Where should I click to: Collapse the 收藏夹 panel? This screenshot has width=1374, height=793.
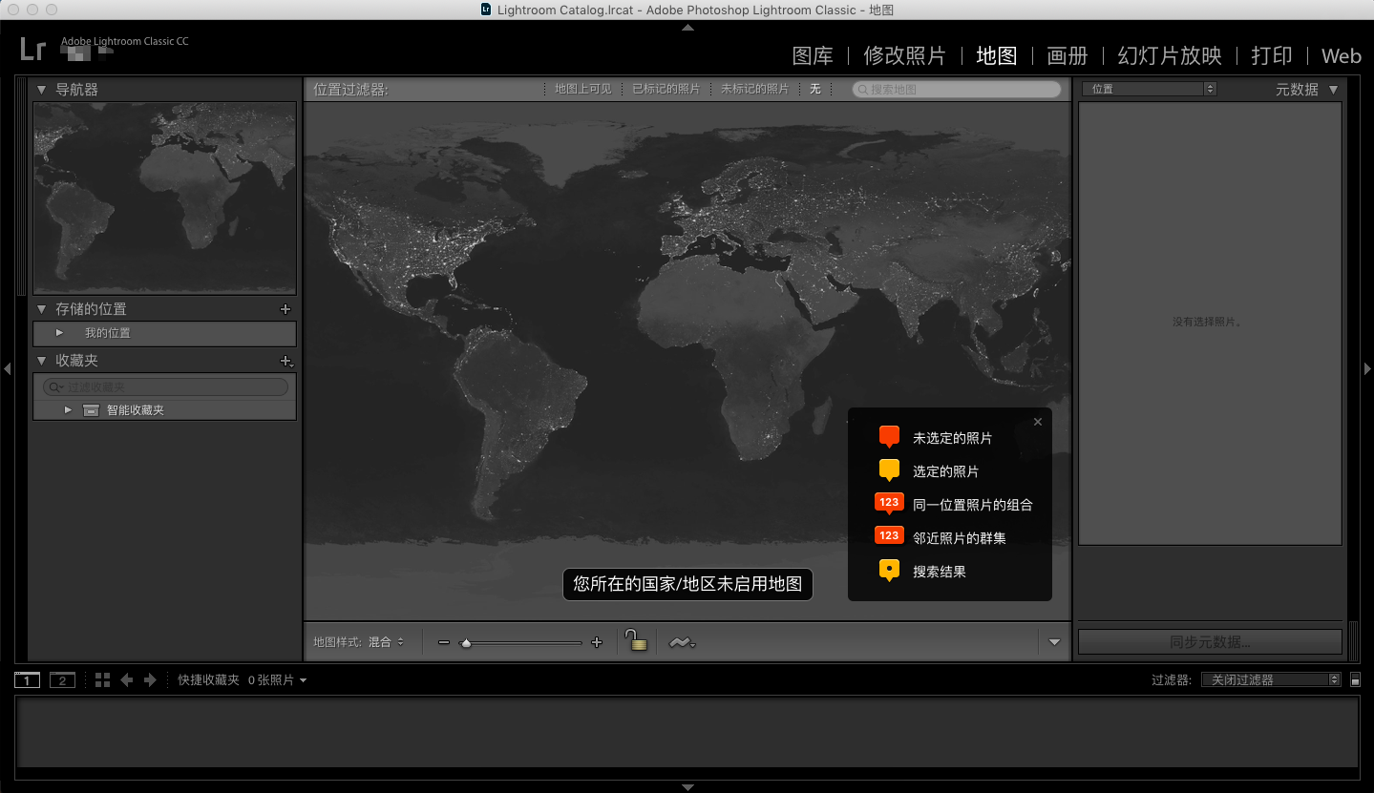(x=41, y=361)
